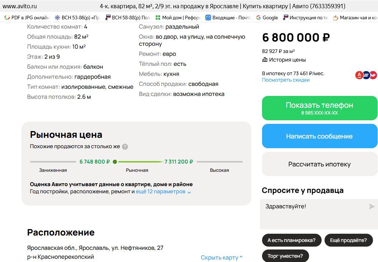Expand ещё 12 параметров list

point(163,191)
